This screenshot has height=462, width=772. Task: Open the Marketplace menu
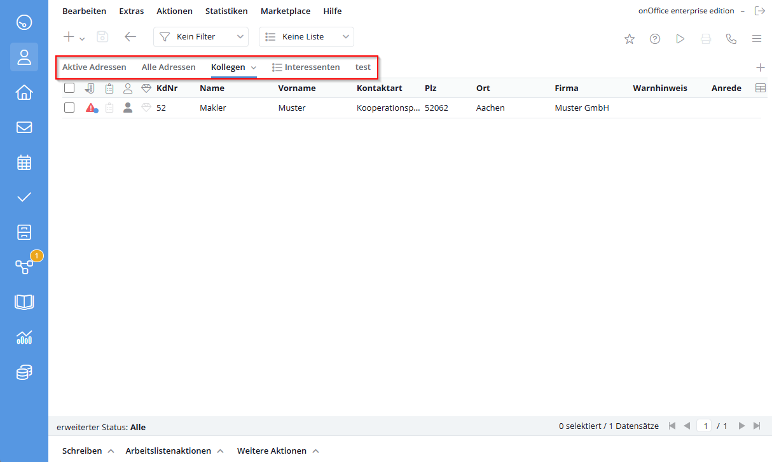286,11
